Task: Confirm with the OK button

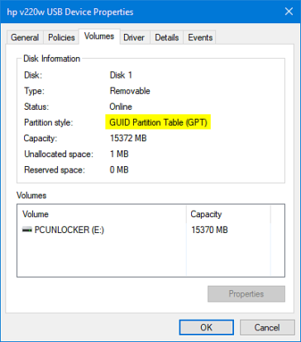Action: (x=207, y=327)
